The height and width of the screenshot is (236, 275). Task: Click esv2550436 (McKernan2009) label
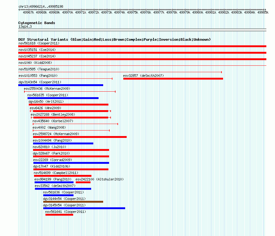point(47,89)
